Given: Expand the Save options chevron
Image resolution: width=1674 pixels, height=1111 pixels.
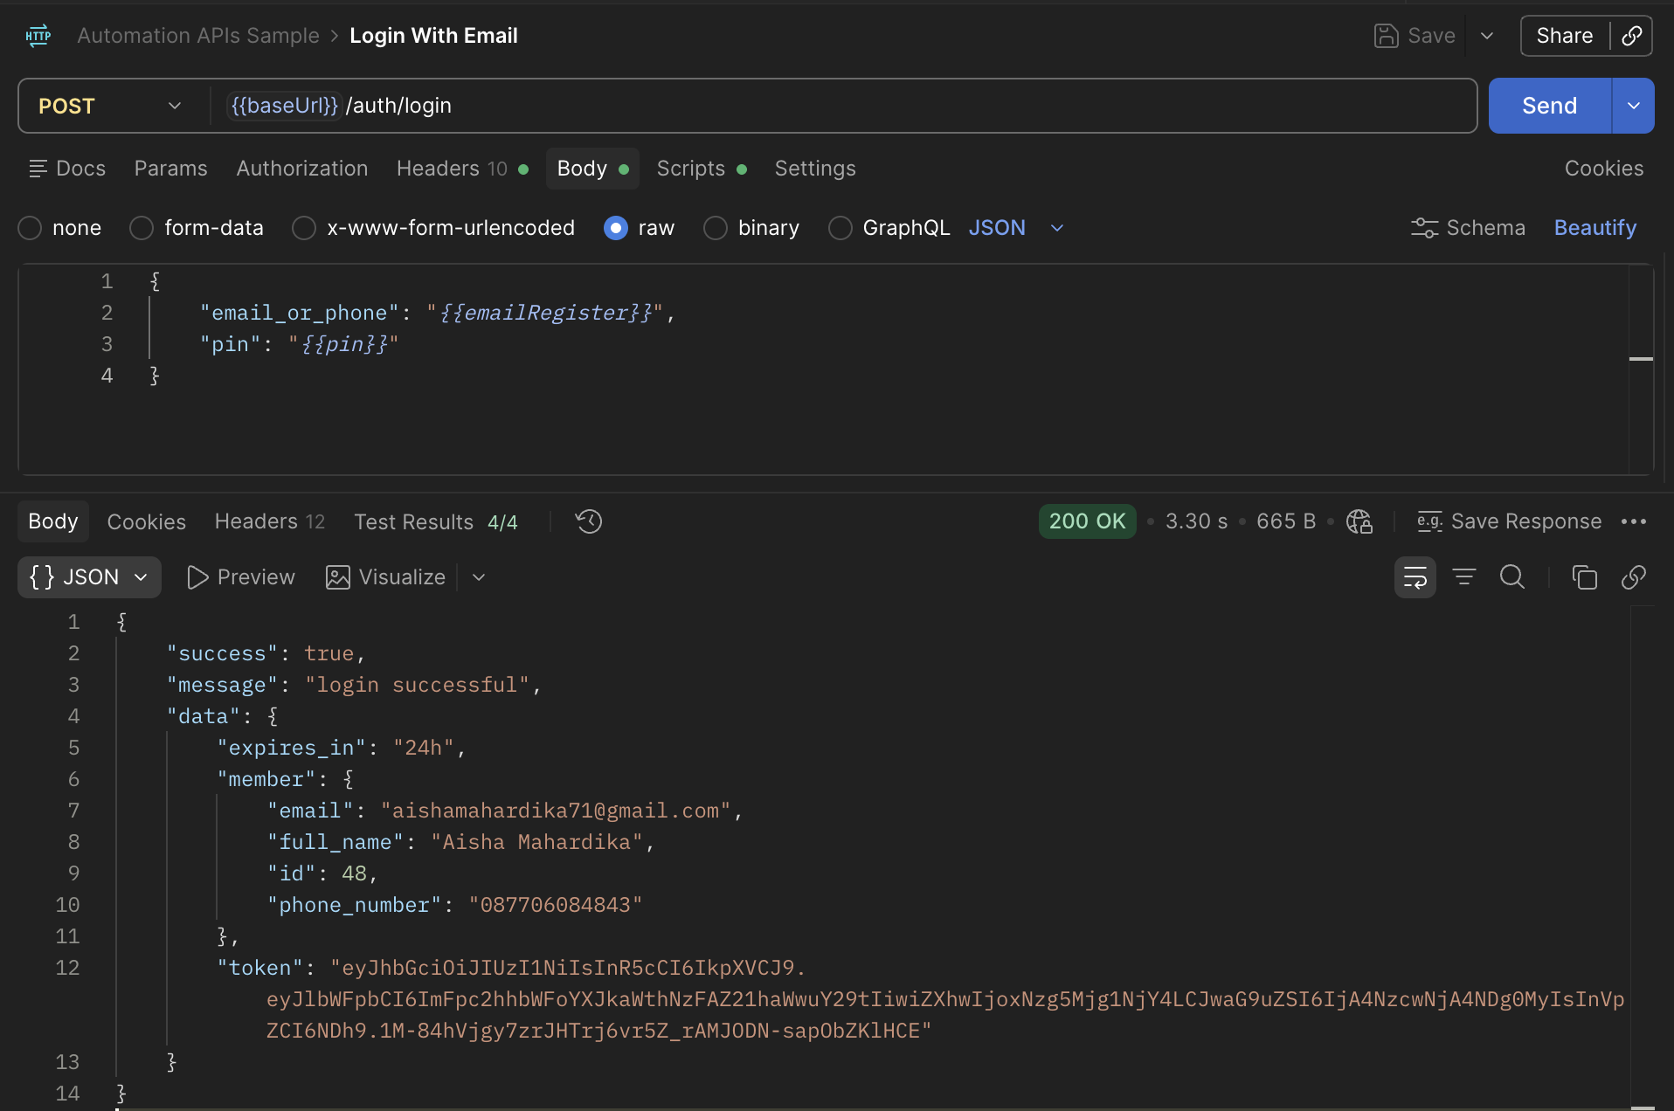Looking at the screenshot, I should (x=1487, y=36).
